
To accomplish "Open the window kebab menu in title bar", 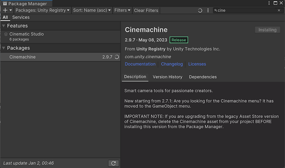I will tap(269, 3).
